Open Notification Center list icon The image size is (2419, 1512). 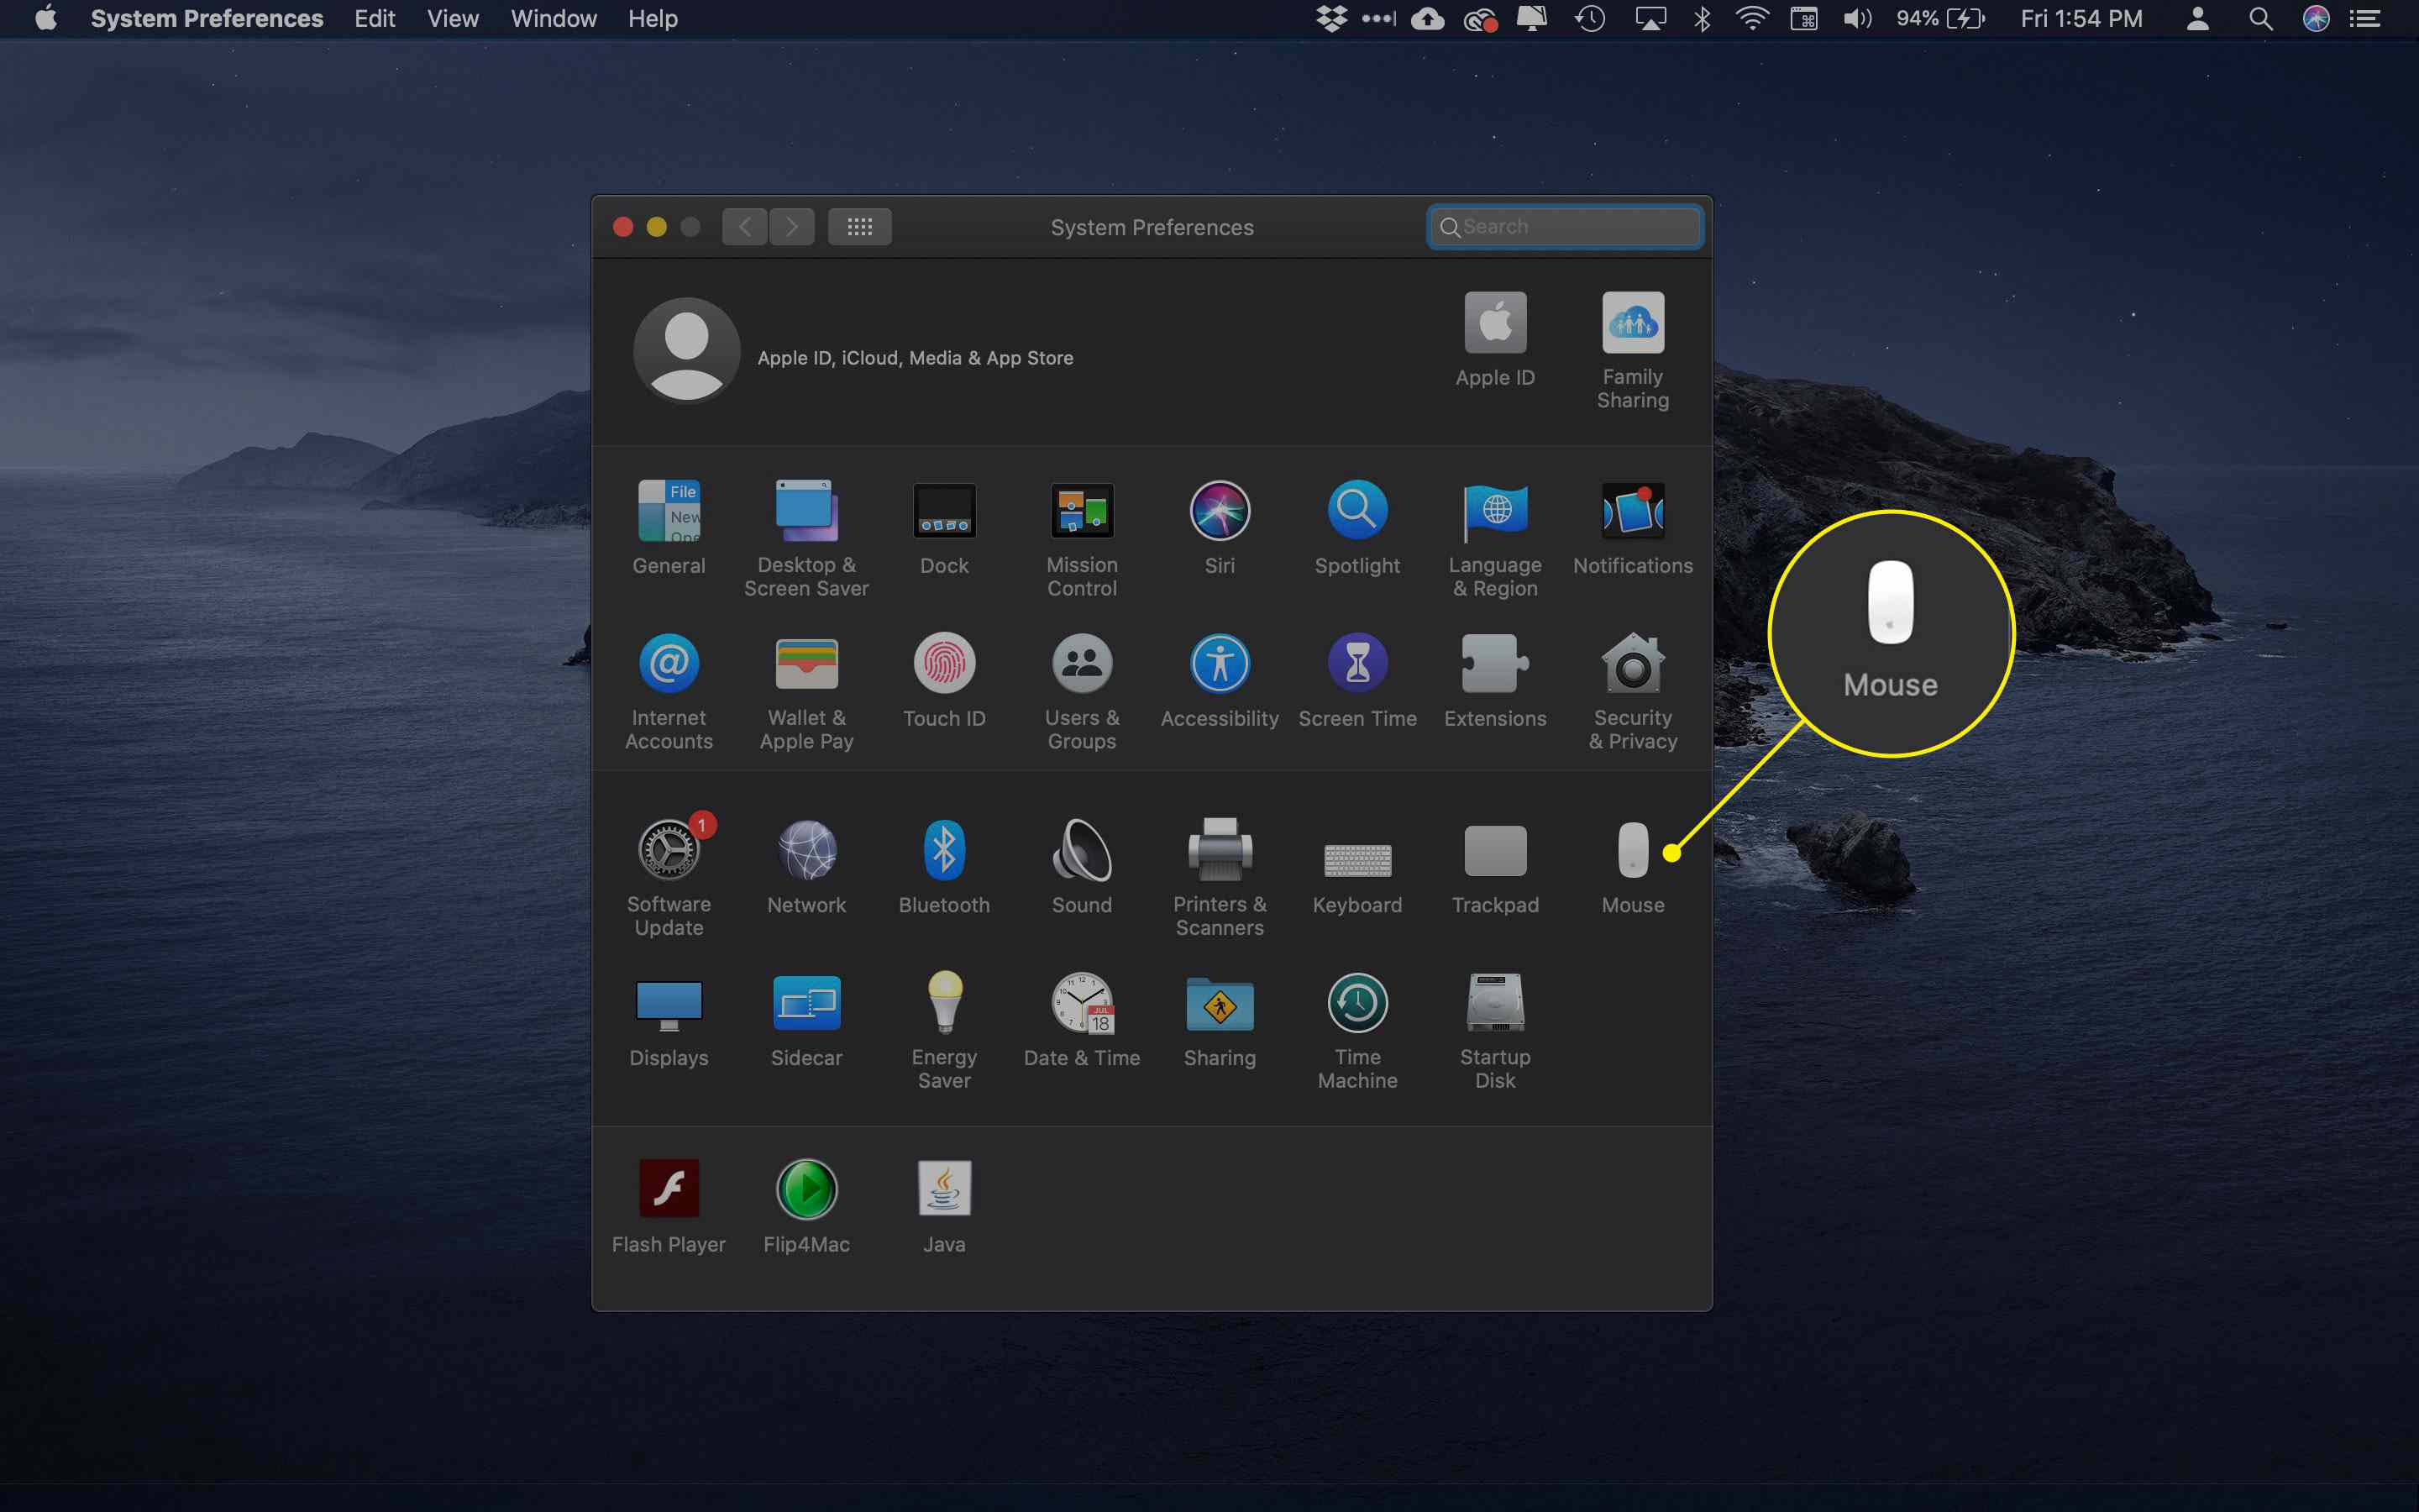[2364, 19]
